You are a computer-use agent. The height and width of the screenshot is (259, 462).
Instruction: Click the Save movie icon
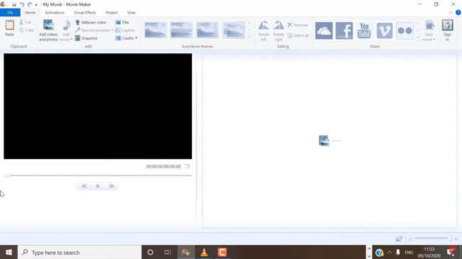[429, 26]
